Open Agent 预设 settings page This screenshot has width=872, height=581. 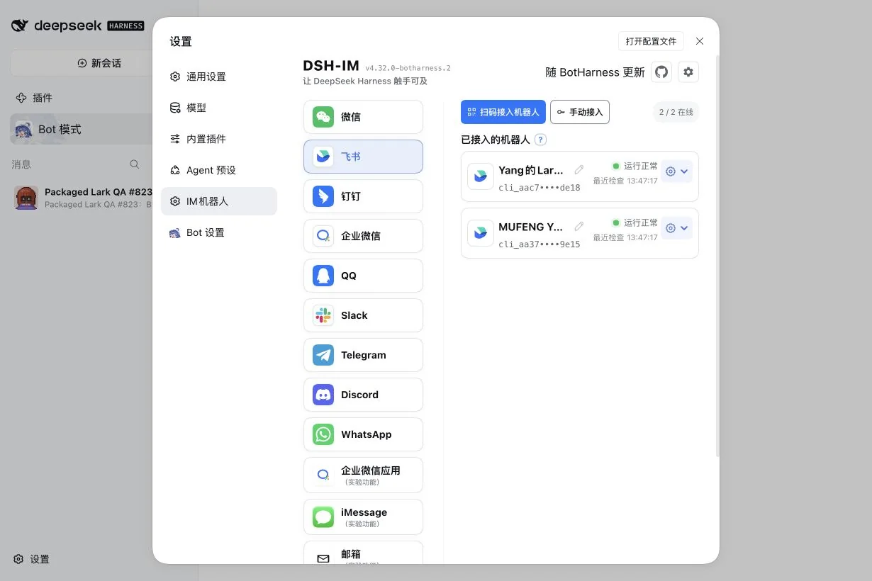(219, 170)
